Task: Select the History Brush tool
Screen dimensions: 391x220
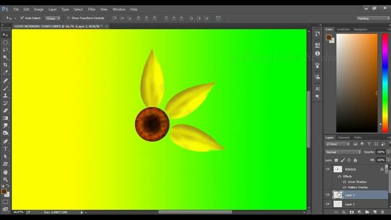Action: [x=5, y=103]
